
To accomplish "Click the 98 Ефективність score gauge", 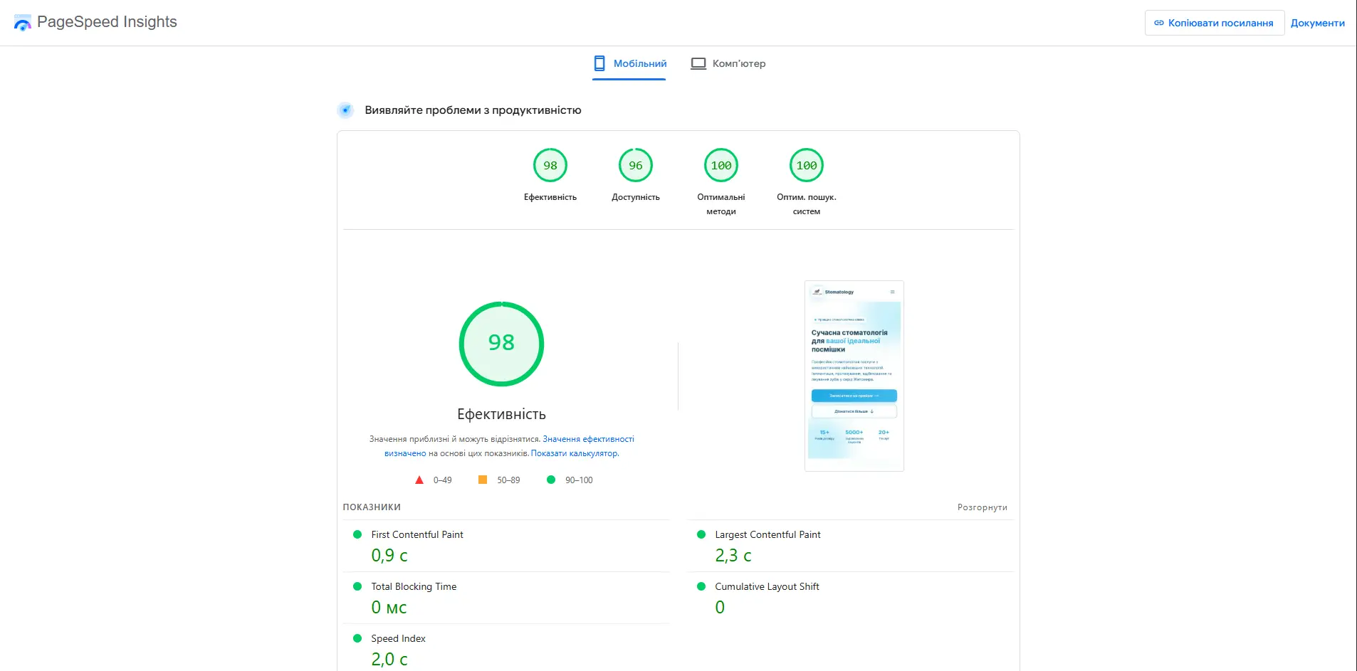I will [x=550, y=164].
